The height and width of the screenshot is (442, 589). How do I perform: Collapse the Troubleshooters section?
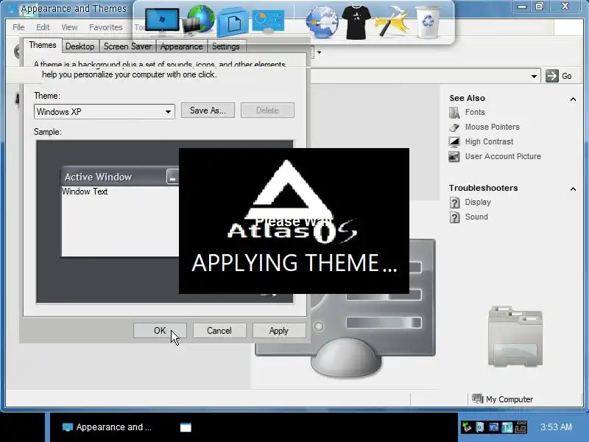click(x=573, y=189)
